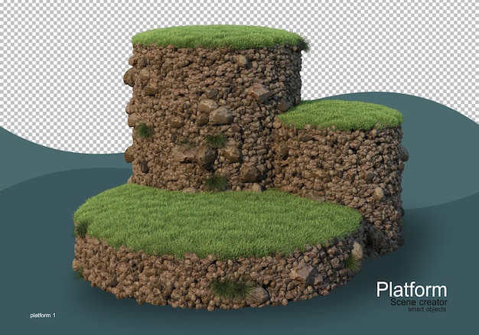Click the 'Scene creator' subtitle text
Viewport: 479px width, 335px height.
tap(419, 302)
